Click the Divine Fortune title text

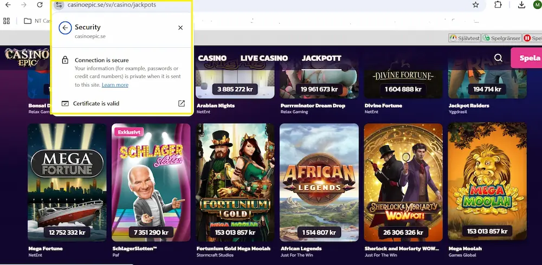(383, 105)
